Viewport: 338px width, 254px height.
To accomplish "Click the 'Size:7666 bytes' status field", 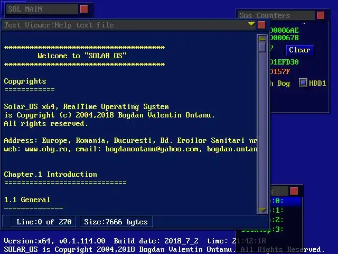I will [x=116, y=222].
